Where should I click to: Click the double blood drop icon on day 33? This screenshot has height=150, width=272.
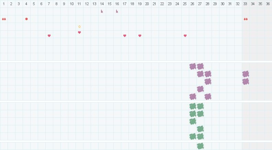tap(246, 19)
